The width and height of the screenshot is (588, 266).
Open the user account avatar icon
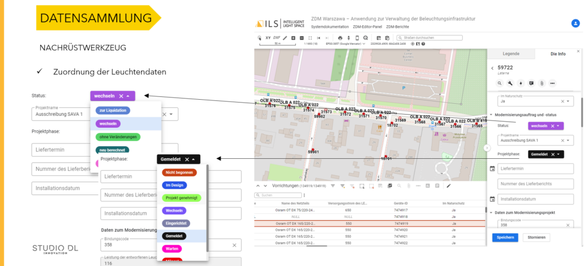coord(575,23)
